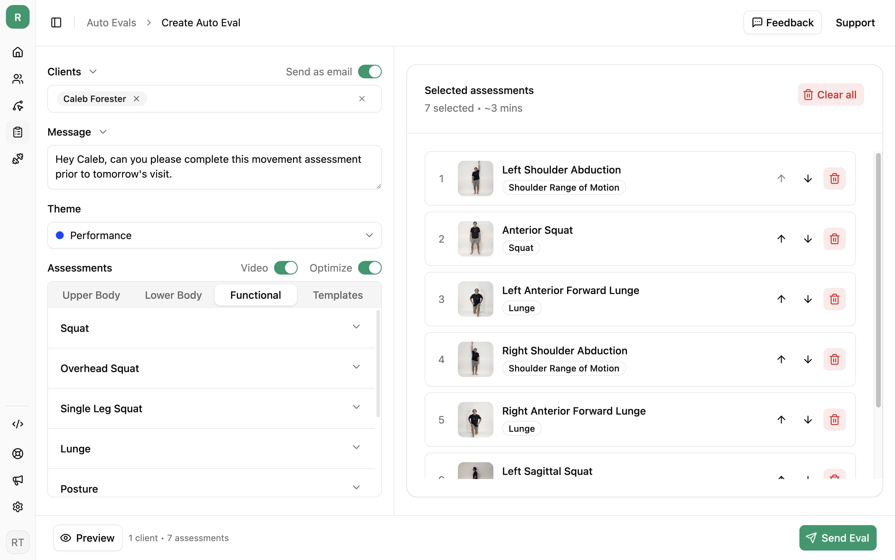This screenshot has height=560, width=895.
Task: Open the Theme dropdown showing Performance
Action: 214,235
